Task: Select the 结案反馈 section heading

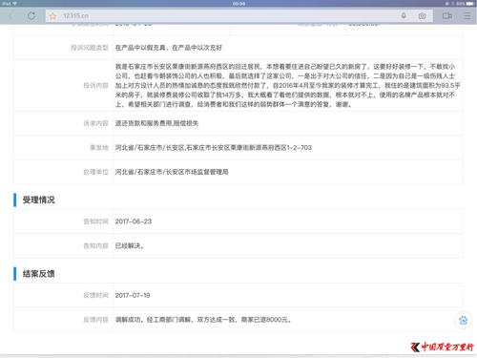Action: [38, 274]
